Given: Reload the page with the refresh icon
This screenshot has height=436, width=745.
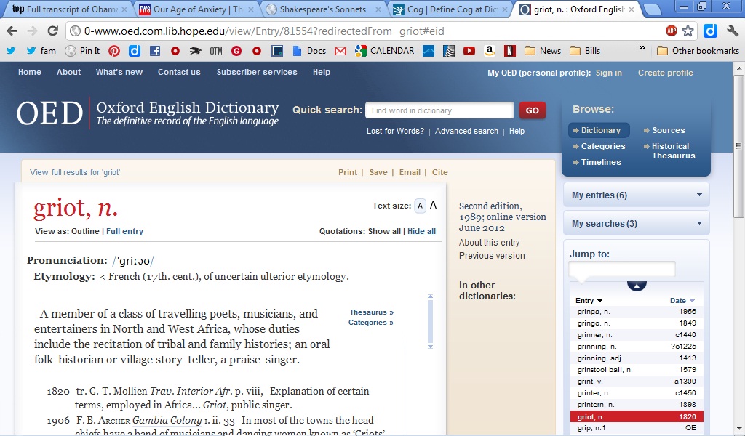Looking at the screenshot, I should pyautogui.click(x=52, y=31).
